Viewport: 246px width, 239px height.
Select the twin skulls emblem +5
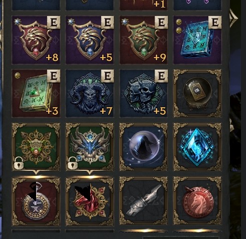click(x=144, y=93)
